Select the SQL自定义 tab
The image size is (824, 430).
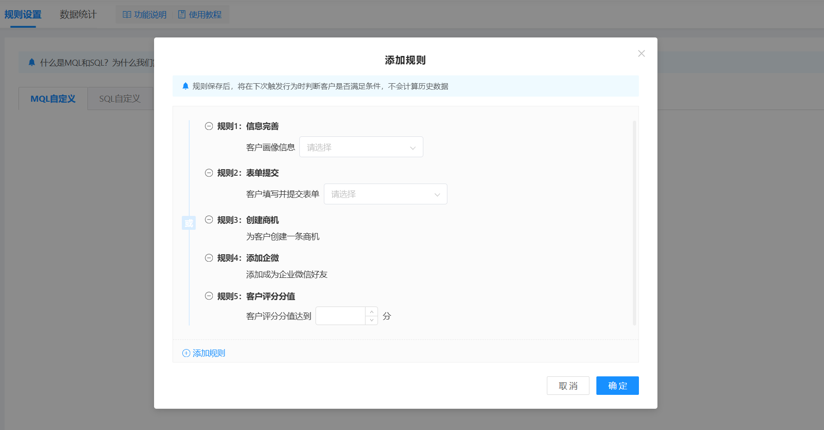[120, 98]
